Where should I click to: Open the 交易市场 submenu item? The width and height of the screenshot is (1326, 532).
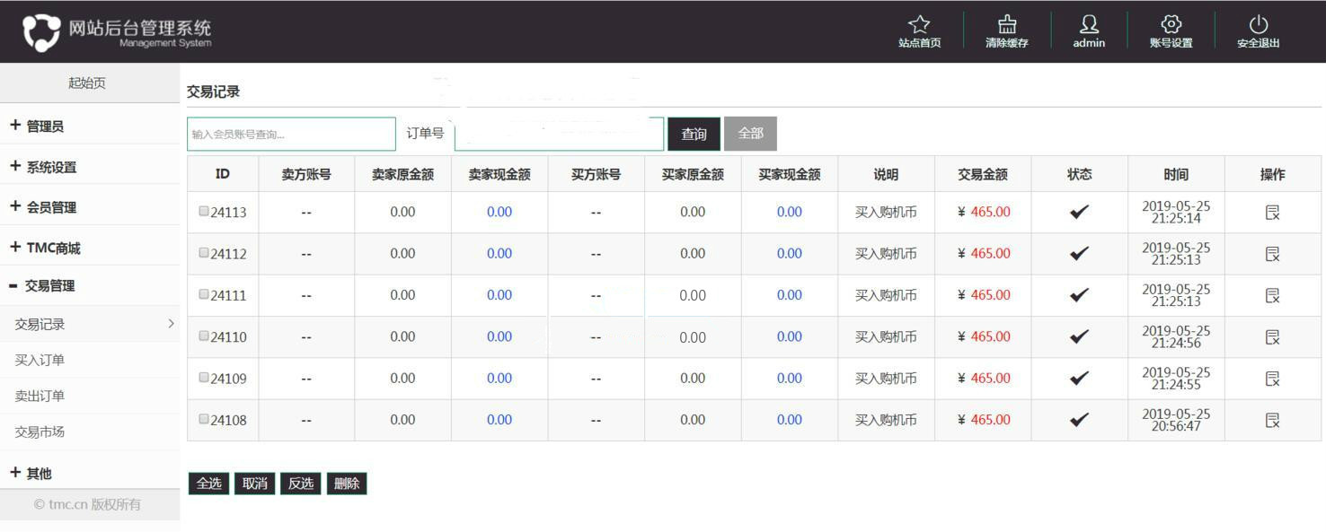(x=40, y=432)
